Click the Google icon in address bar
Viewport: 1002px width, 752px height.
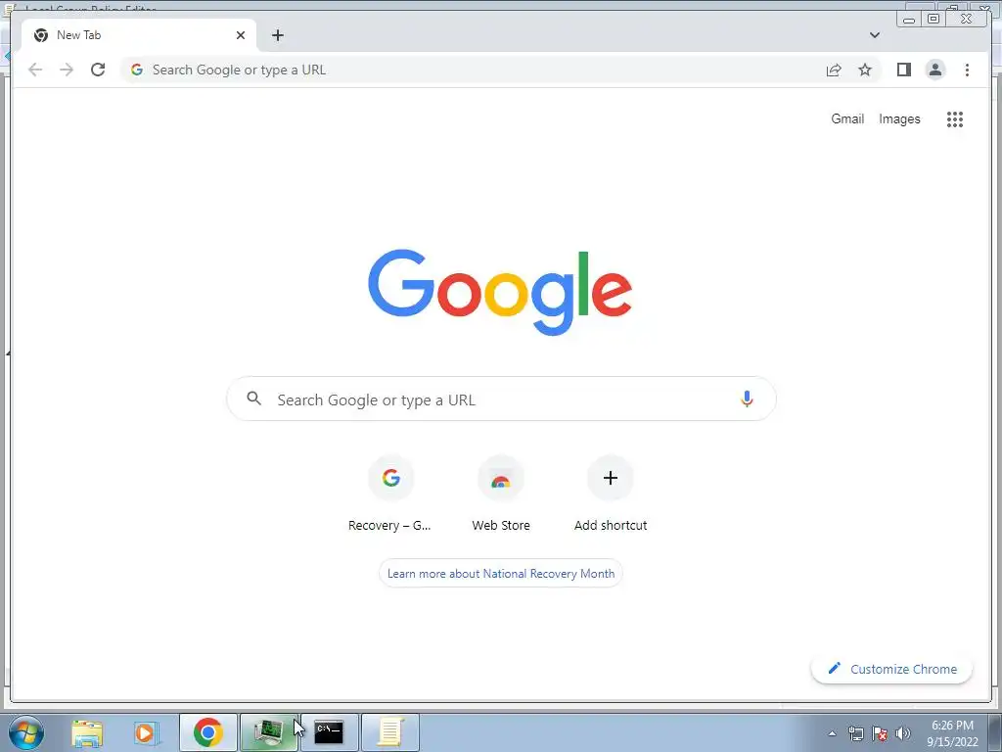[x=137, y=70]
